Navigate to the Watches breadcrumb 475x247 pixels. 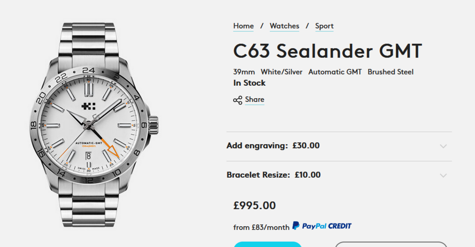click(x=285, y=26)
